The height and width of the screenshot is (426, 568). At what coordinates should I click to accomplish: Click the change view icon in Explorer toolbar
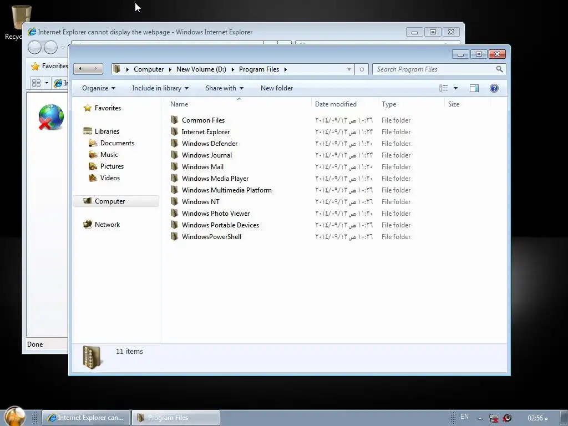coord(443,88)
